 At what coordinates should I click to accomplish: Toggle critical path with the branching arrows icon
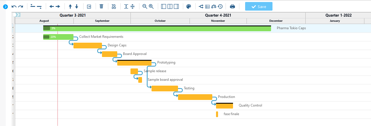click(x=201, y=6)
